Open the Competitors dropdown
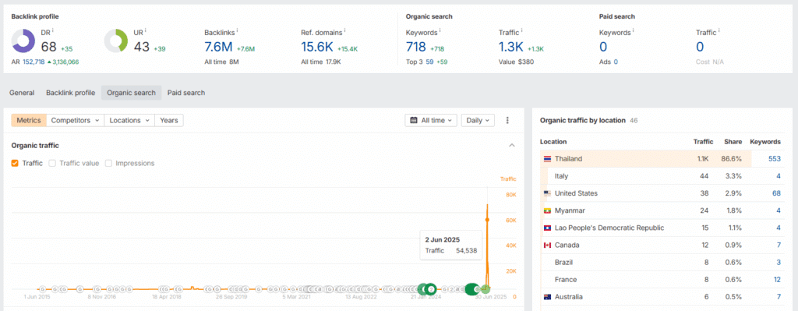The image size is (798, 311). 75,121
